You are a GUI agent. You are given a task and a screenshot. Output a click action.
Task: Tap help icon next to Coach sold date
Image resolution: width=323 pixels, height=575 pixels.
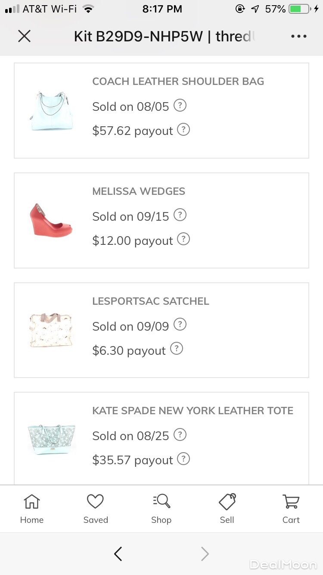click(x=180, y=105)
